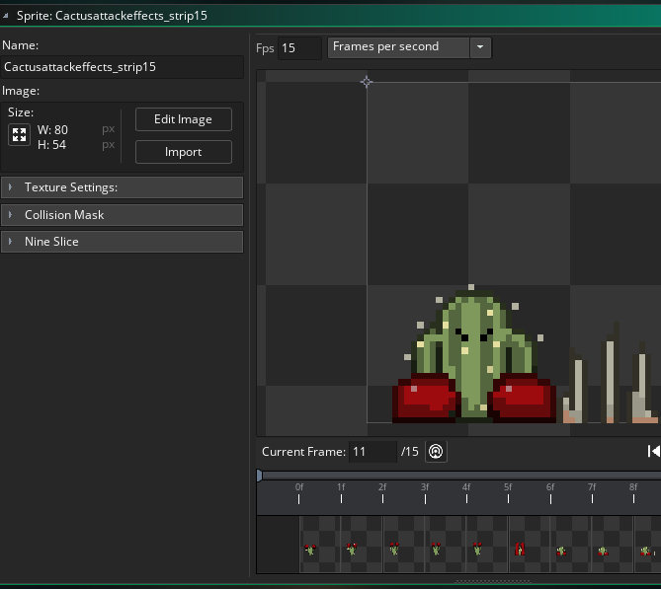The width and height of the screenshot is (661, 589).
Task: Click the Edit Image button
Action: [x=184, y=119]
